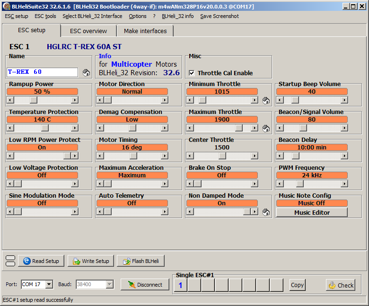Screen dimensions: 369x306
Task: Open the Options menu
Action: pyautogui.click(x=138, y=16)
